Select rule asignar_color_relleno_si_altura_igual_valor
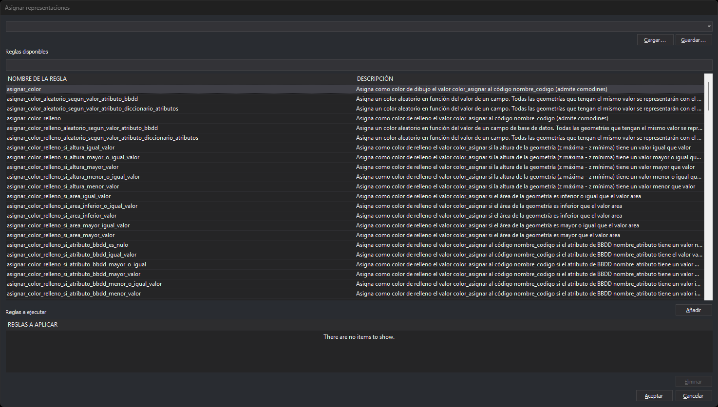Image resolution: width=718 pixels, height=407 pixels. tap(355, 148)
